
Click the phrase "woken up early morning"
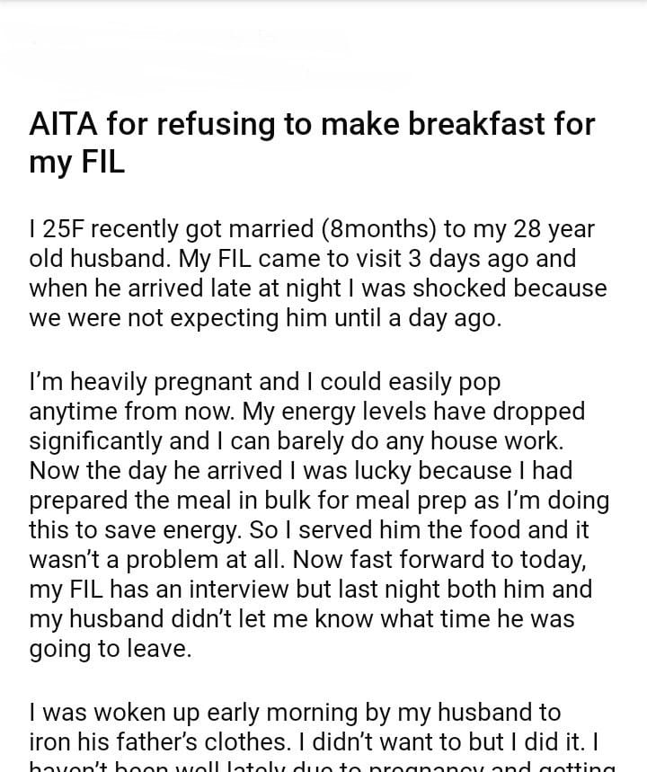tap(199, 713)
